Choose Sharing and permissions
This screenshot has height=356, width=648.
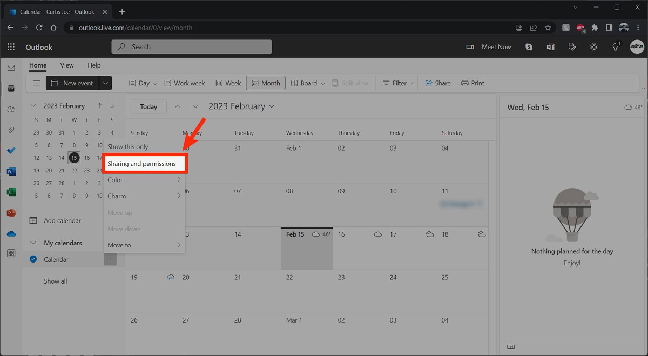pos(145,163)
